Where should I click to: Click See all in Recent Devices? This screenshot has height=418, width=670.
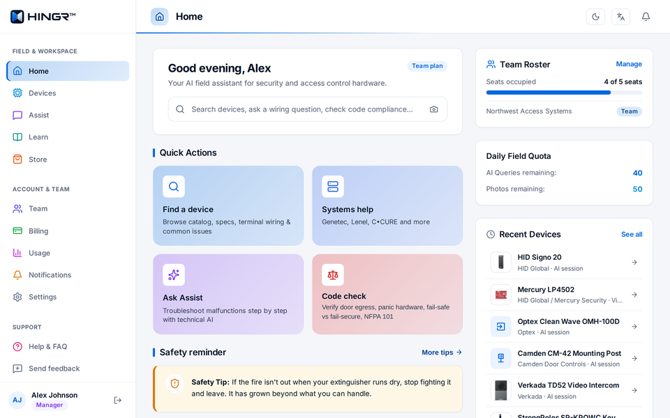632,234
